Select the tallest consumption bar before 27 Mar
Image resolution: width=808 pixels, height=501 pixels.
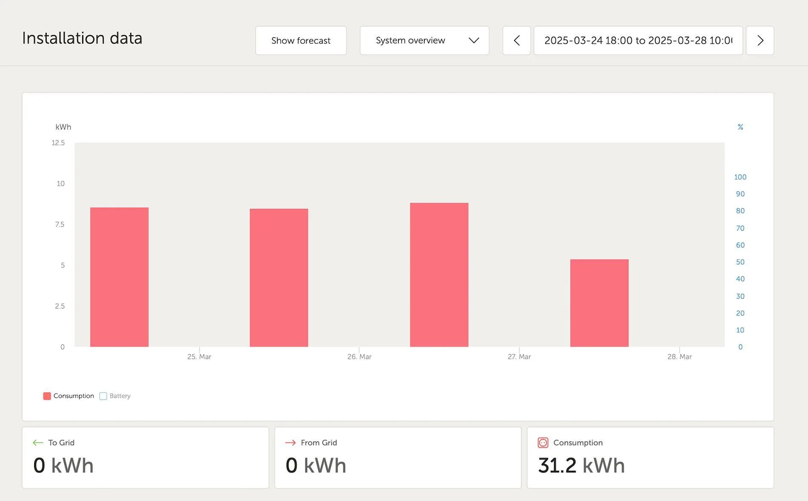(x=439, y=275)
